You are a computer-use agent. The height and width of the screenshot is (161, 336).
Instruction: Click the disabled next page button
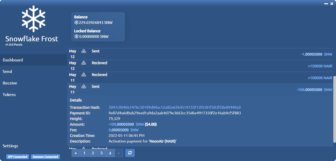click(x=119, y=153)
